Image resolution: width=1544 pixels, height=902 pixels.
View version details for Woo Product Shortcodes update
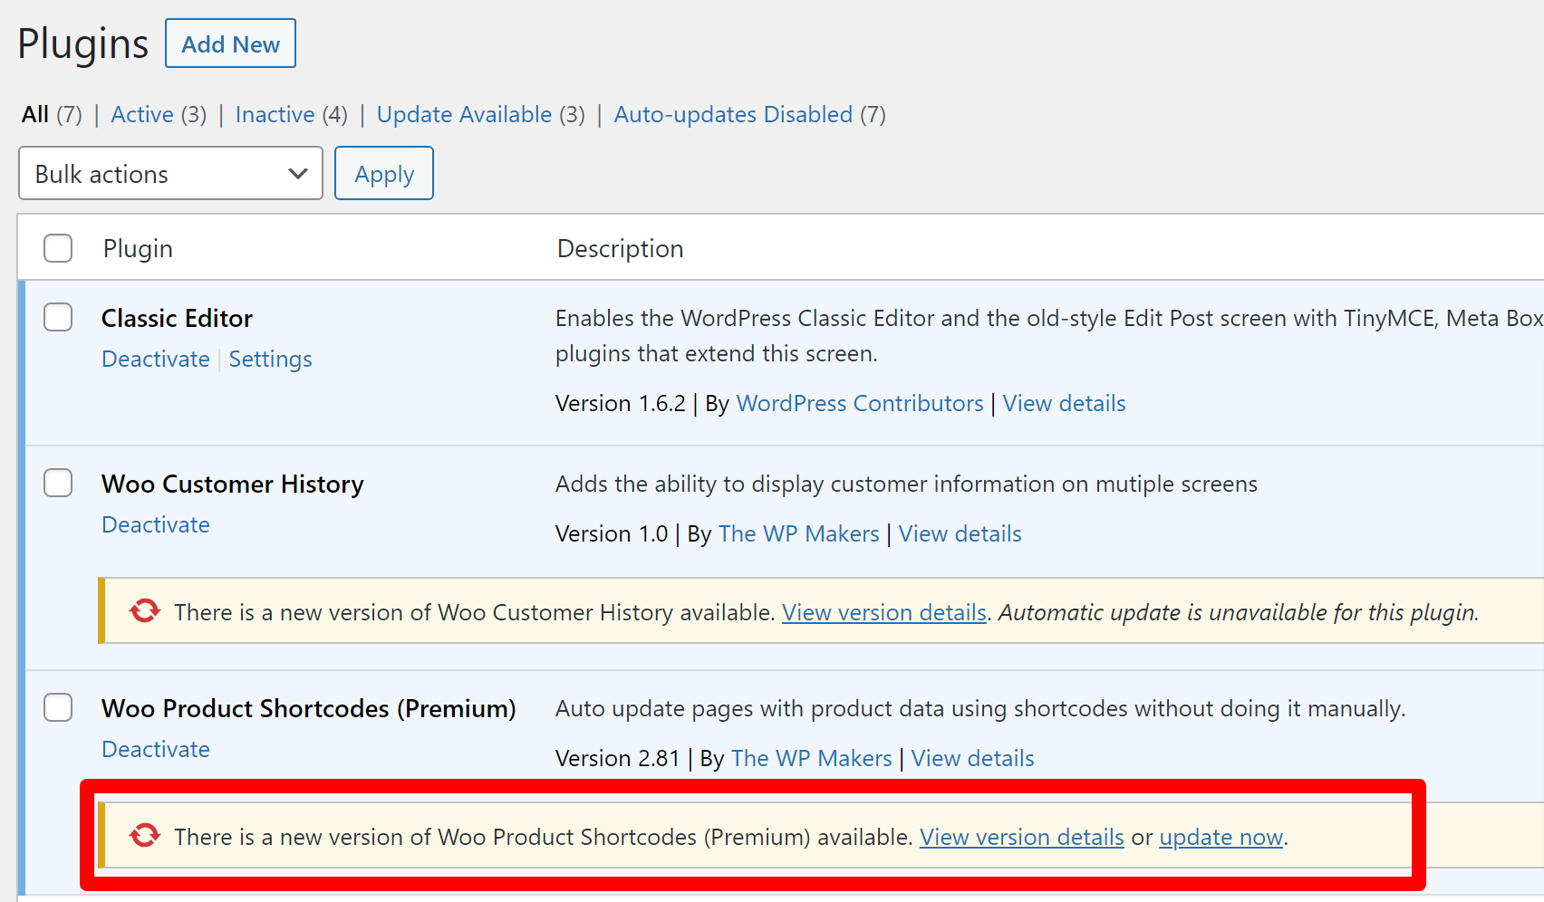point(1022,837)
